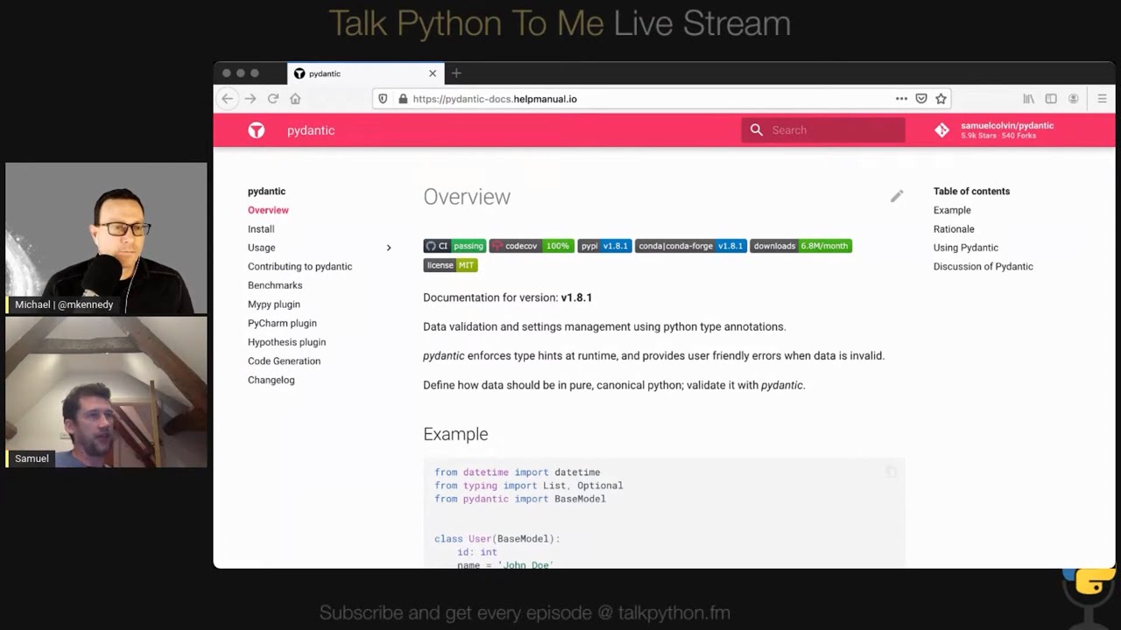Jump to Rationale in table of contents
The width and height of the screenshot is (1121, 630).
[953, 229]
